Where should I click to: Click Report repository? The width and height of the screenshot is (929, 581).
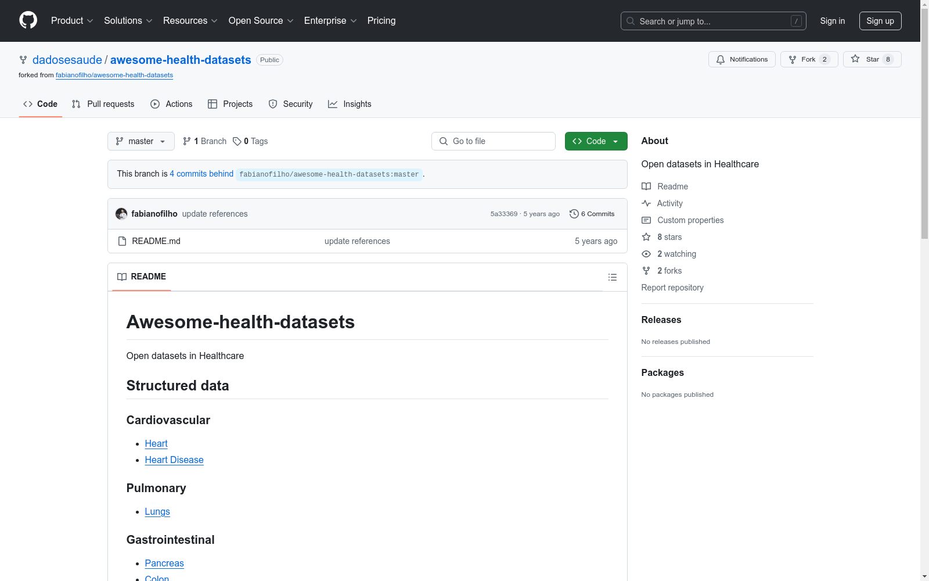pyautogui.click(x=672, y=288)
